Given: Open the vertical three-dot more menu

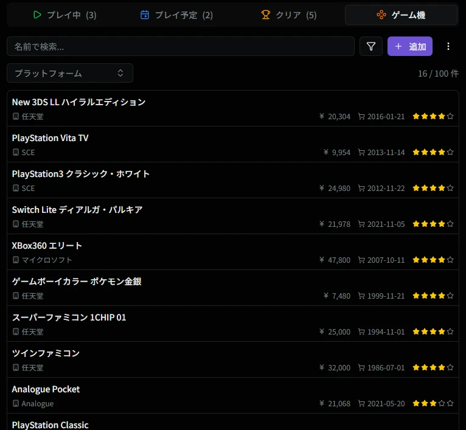Looking at the screenshot, I should click(448, 46).
